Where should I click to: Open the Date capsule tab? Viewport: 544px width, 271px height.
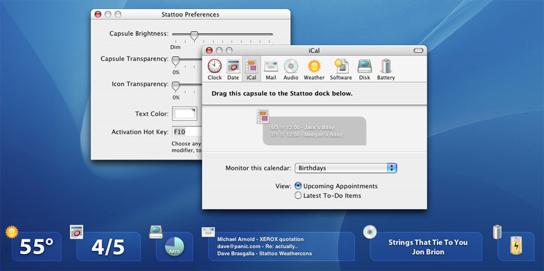coord(233,69)
